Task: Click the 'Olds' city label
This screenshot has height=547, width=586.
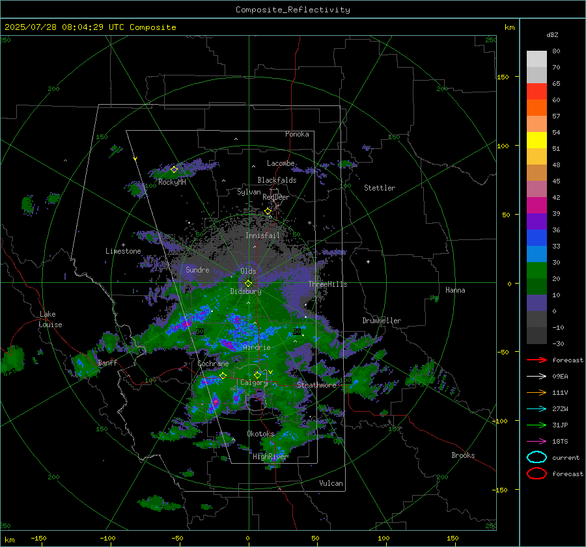Action: 248,271
